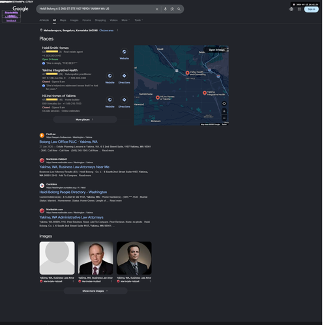Click Martindale-Hubbell favicon on business law result
The height and width of the screenshot is (325, 326).
42,161
